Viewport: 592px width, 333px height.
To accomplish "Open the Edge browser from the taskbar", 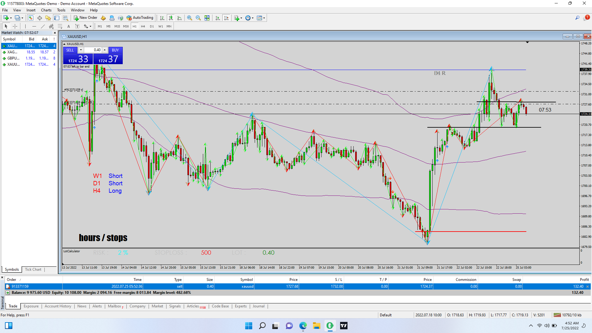I will click(303, 326).
